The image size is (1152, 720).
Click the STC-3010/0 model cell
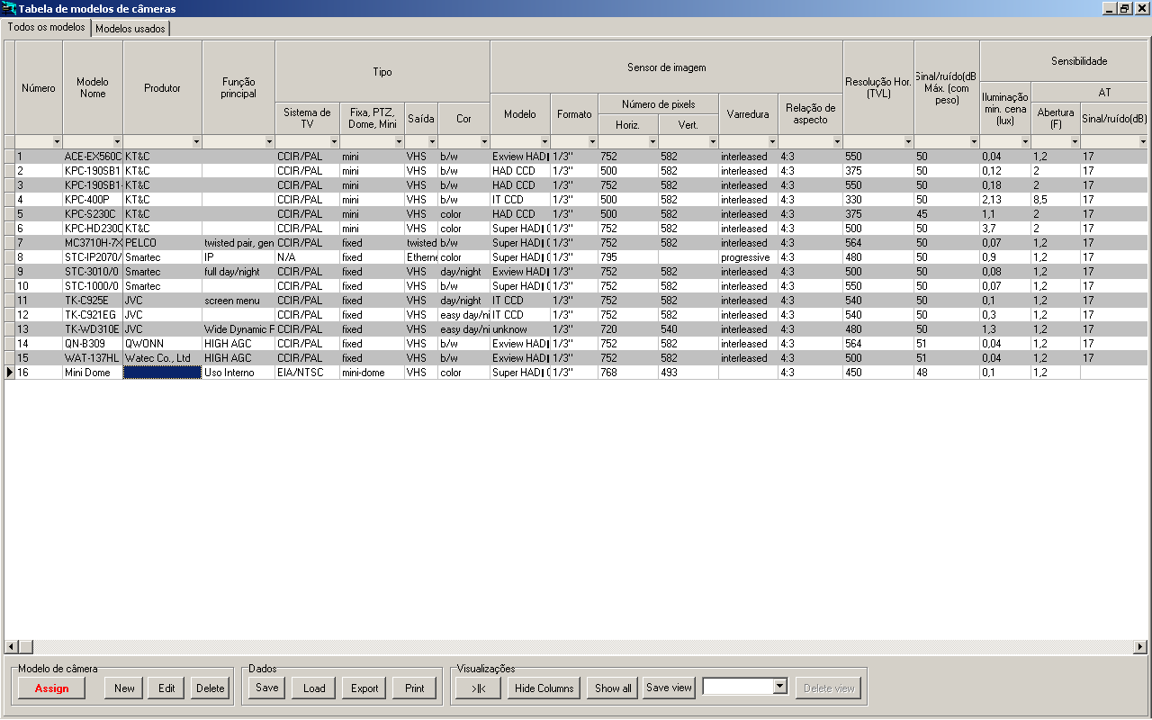pos(93,272)
